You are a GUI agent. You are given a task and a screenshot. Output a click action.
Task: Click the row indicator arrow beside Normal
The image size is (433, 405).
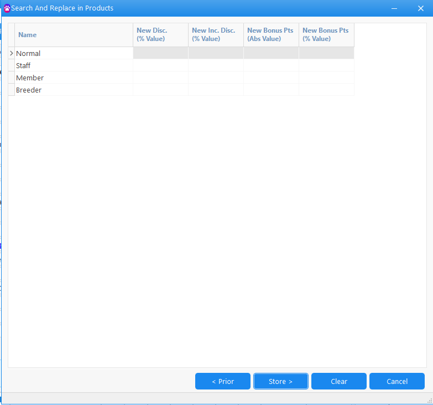click(x=11, y=53)
